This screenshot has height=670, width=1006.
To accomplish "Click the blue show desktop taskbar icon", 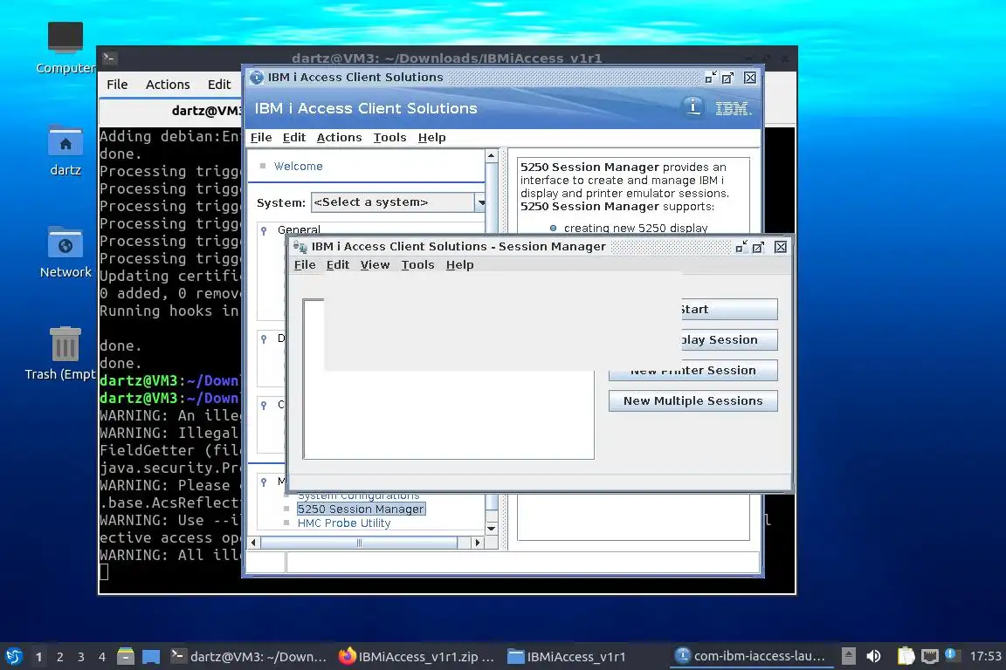I will (151, 657).
